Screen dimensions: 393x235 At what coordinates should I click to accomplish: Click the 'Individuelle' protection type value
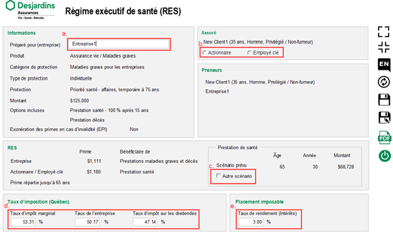pyautogui.click(x=81, y=79)
